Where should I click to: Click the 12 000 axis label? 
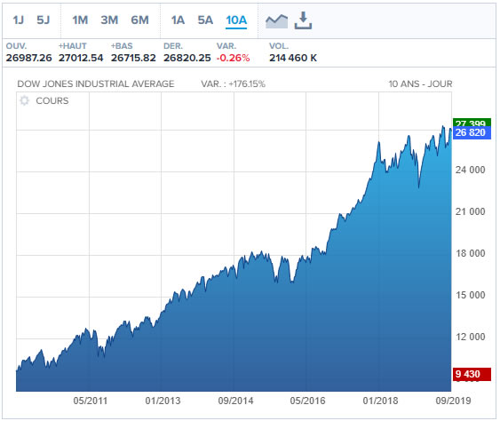(470, 338)
